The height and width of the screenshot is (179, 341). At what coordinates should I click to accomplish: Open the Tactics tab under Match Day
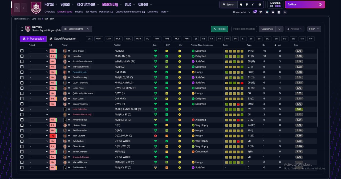(x=79, y=12)
